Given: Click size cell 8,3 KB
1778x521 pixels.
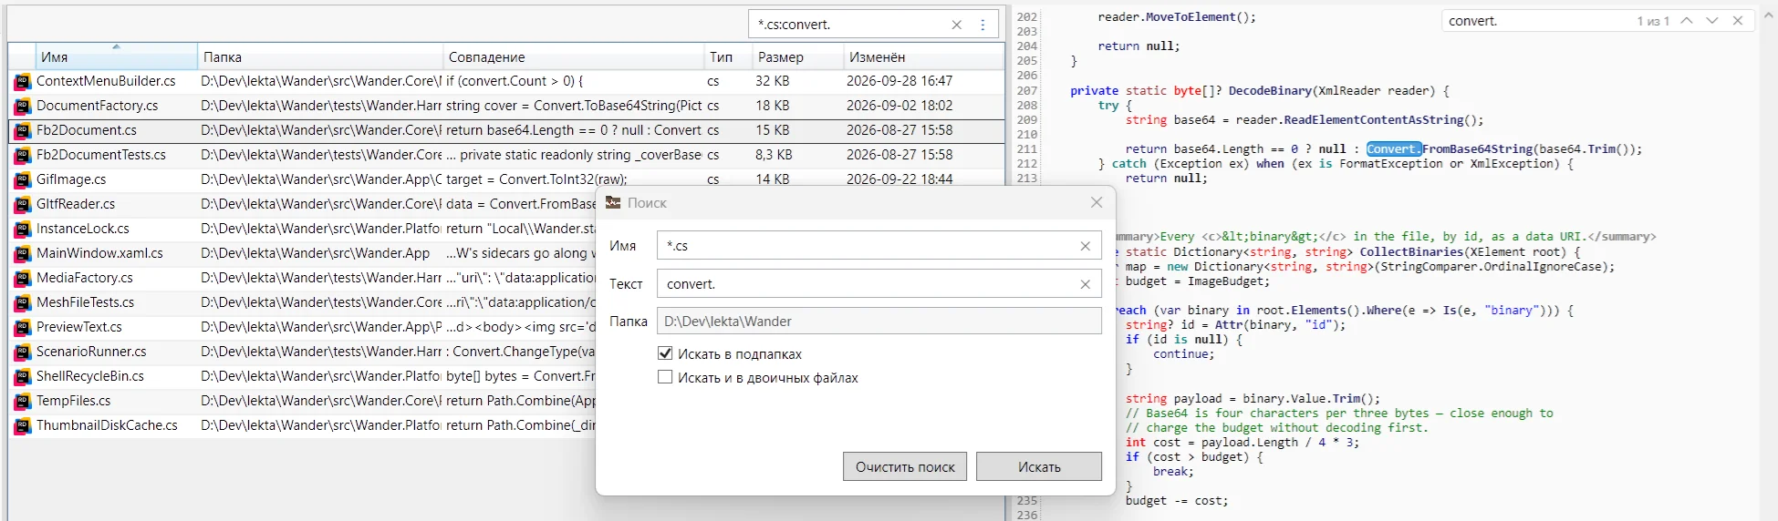Looking at the screenshot, I should point(774,155).
